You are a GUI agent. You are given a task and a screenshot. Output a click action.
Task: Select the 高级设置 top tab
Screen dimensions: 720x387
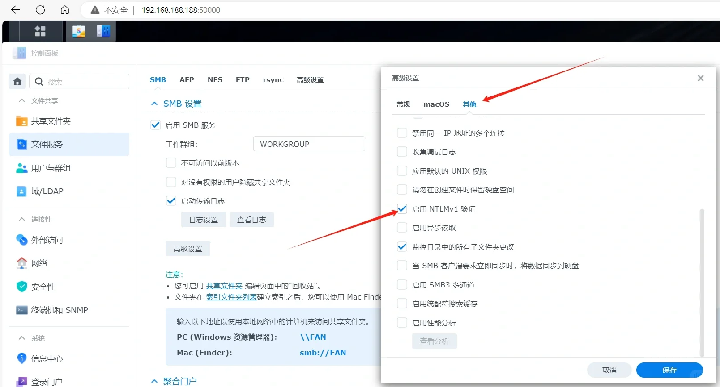310,79
